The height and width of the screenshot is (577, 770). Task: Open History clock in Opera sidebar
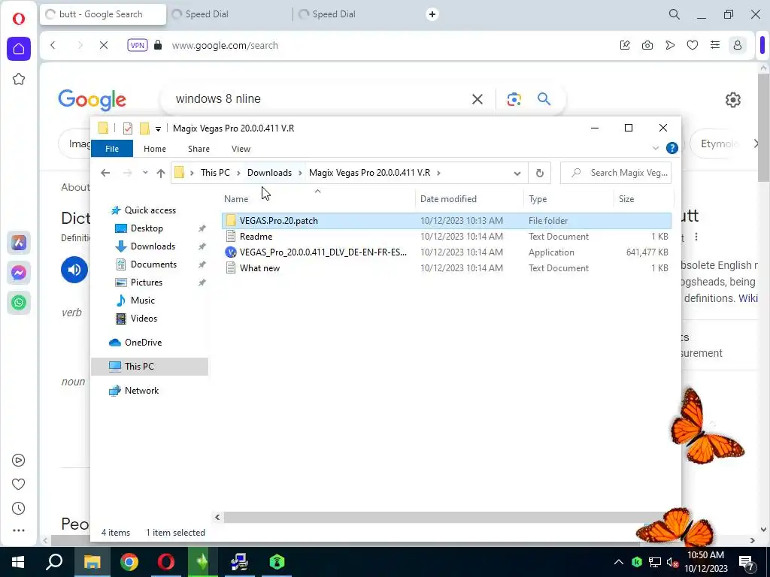pyautogui.click(x=18, y=509)
